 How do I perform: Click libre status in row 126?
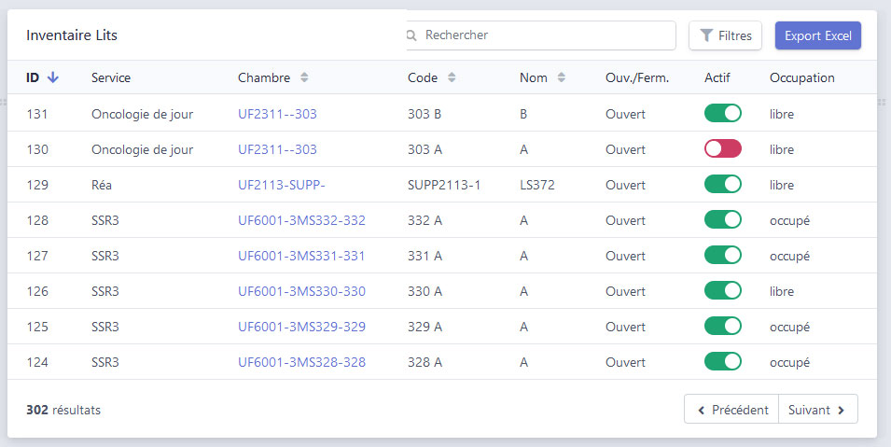[x=782, y=291]
